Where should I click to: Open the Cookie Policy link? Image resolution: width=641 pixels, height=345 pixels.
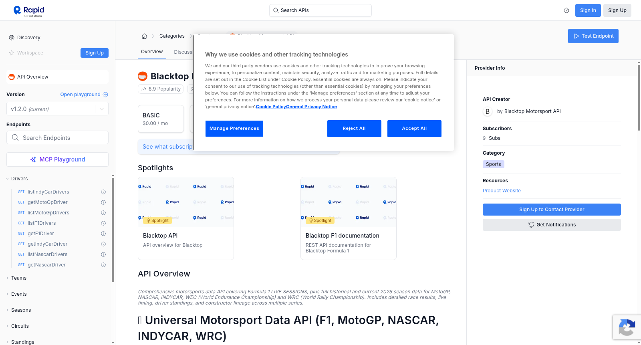(271, 107)
